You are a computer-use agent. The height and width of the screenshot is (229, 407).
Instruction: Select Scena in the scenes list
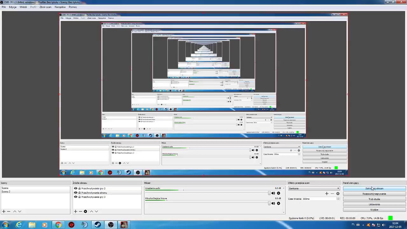click(35, 188)
